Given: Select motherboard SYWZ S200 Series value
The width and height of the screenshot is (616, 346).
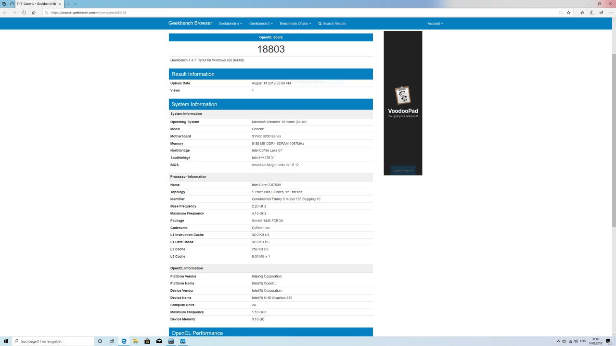Looking at the screenshot, I should 266,136.
